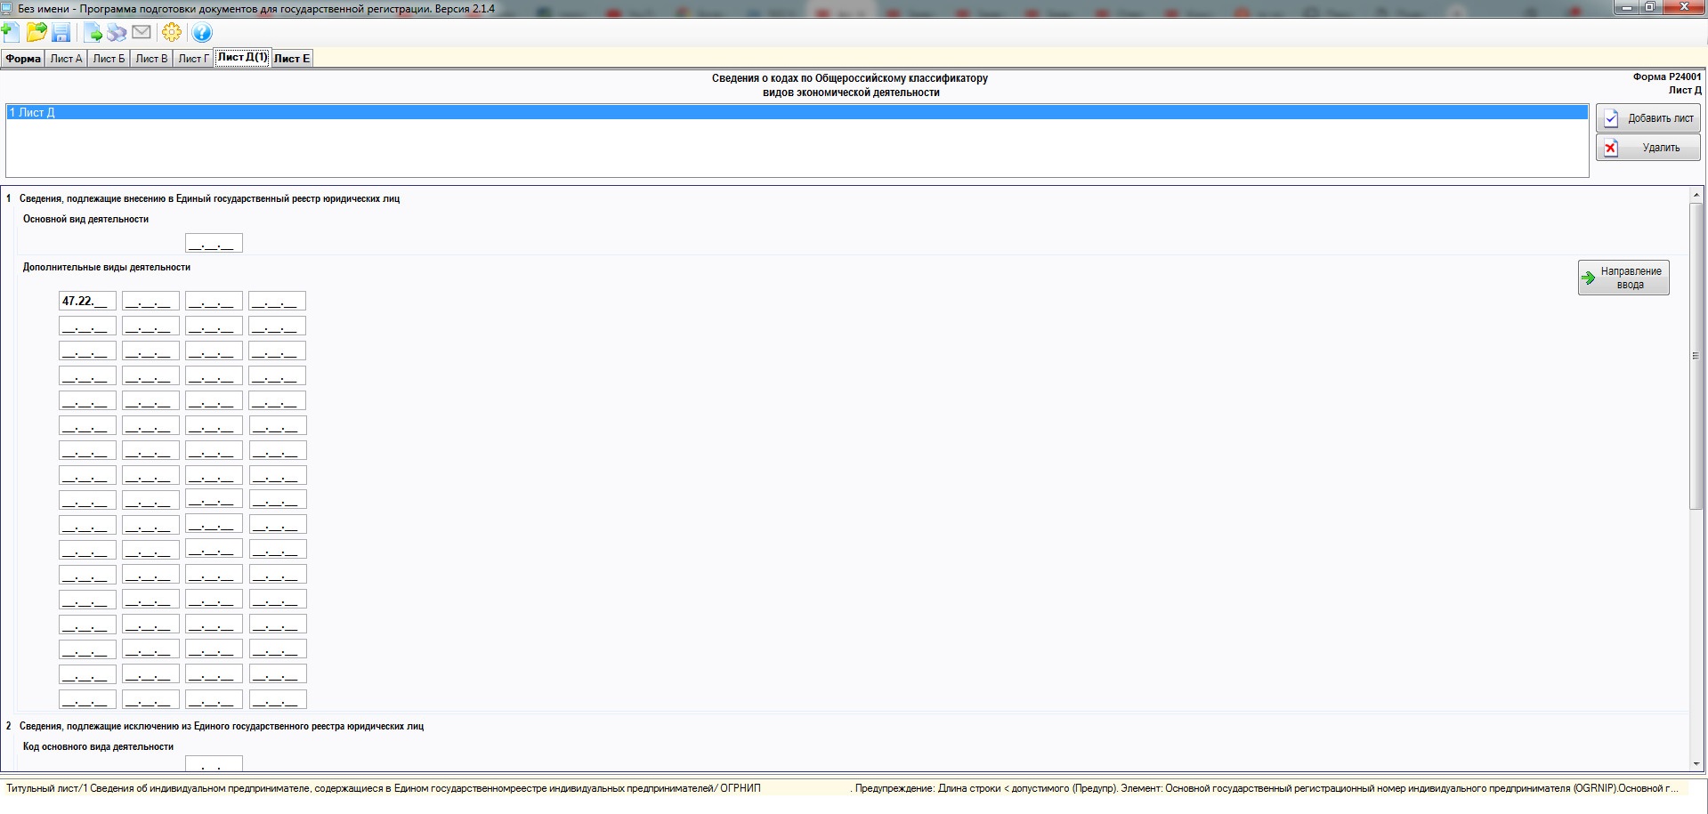Open an existing file via the folder icon
This screenshot has height=814, width=1708.
pos(36,33)
